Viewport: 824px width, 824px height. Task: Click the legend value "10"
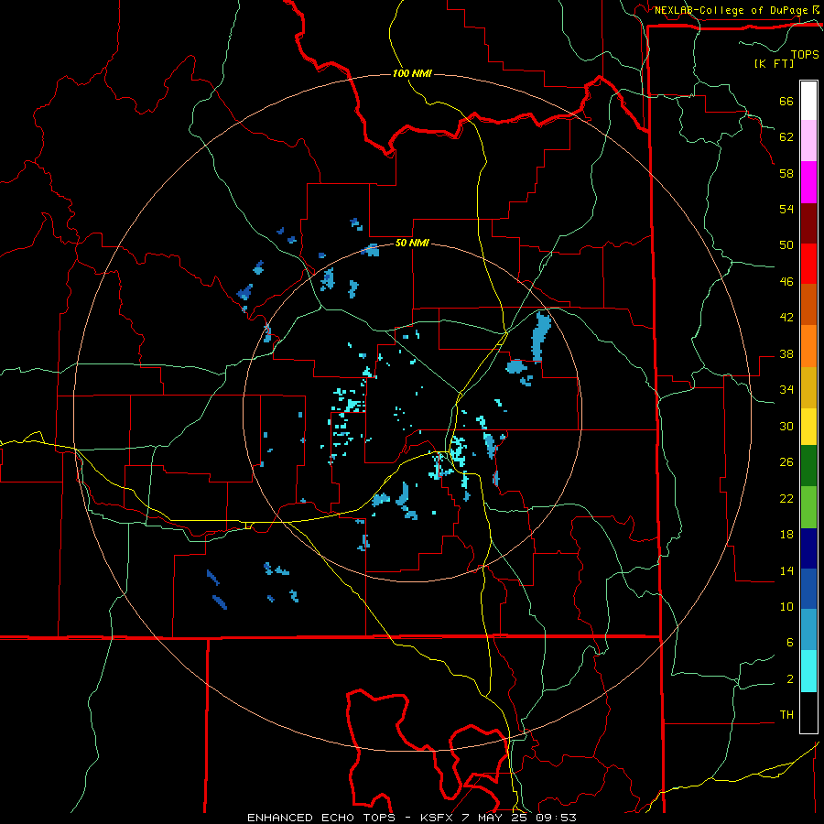[x=786, y=607]
